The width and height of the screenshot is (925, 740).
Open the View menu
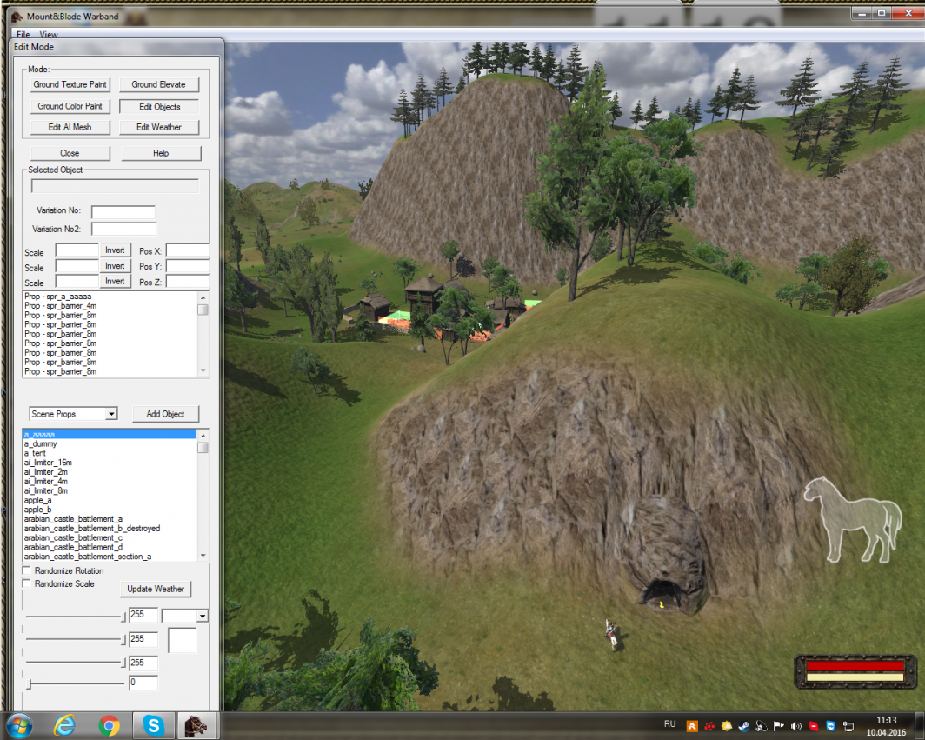coord(49,35)
